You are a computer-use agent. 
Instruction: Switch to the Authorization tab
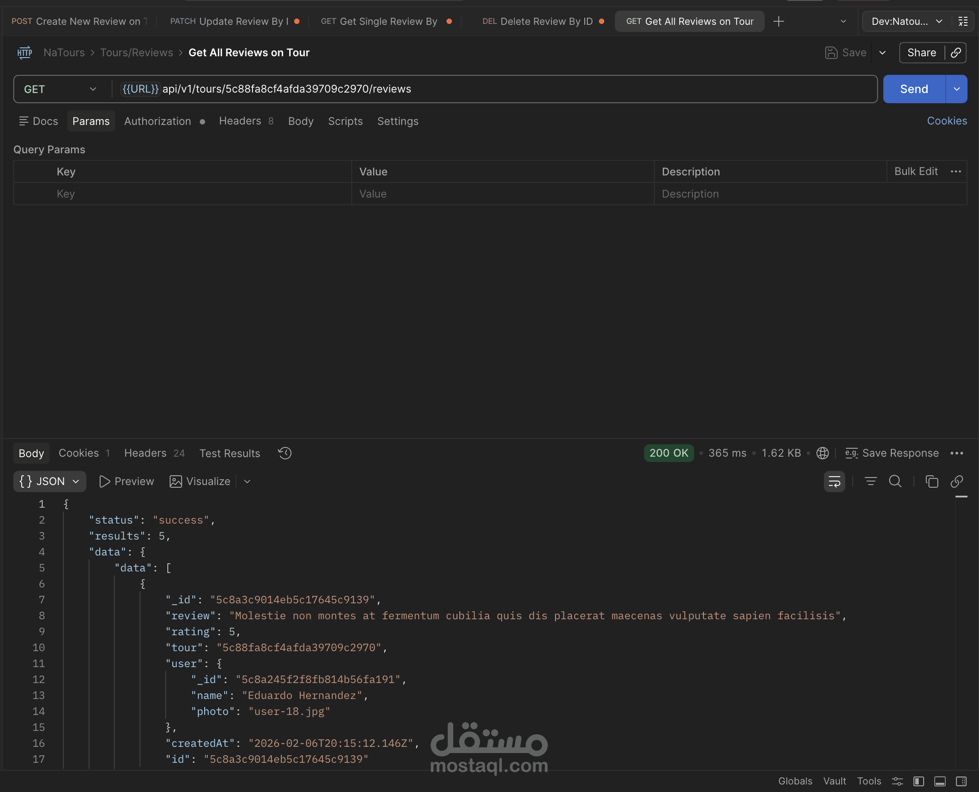pos(157,121)
